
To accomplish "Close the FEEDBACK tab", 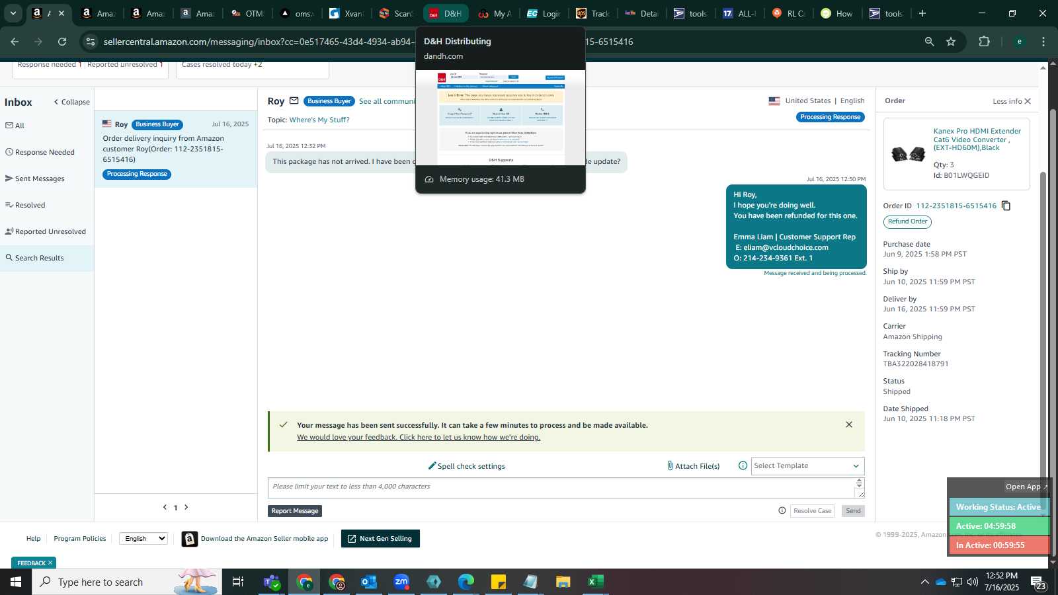I will [x=50, y=563].
